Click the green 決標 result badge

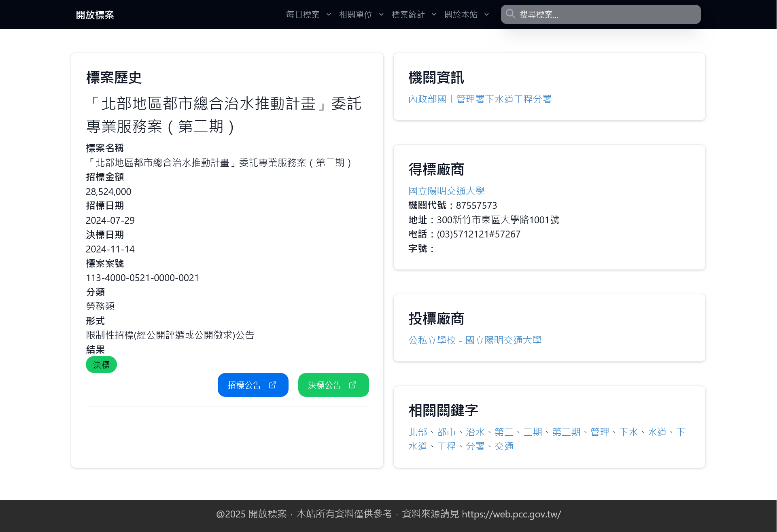[101, 365]
